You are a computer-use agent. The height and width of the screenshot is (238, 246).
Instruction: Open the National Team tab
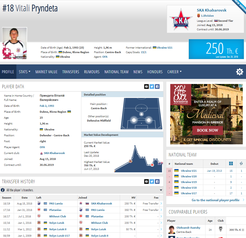coord(116,72)
